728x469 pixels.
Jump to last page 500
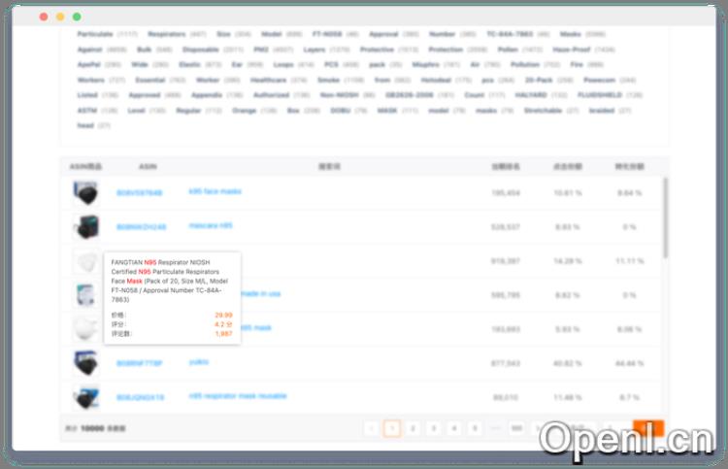[x=516, y=428]
